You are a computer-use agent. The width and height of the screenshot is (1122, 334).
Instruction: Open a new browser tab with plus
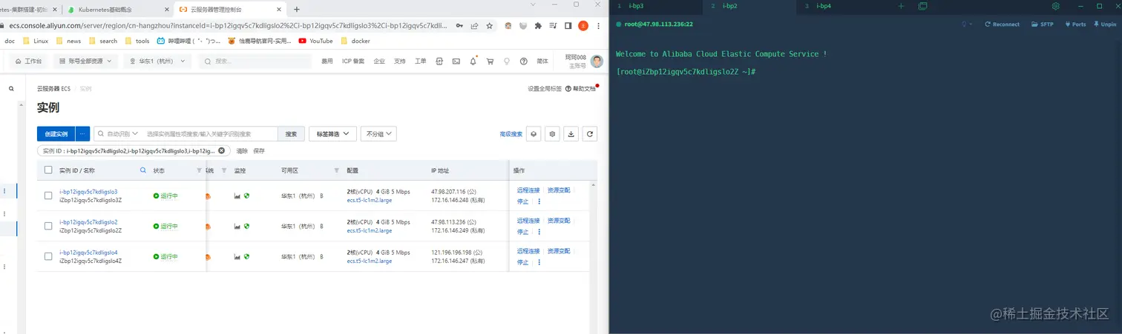pos(297,10)
